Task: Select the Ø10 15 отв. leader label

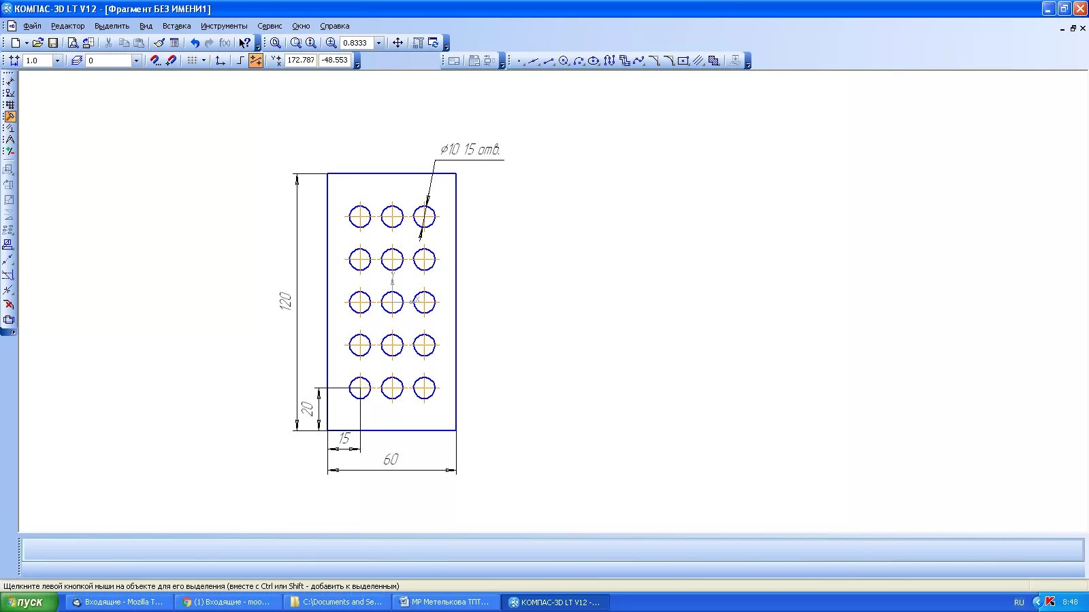Action: click(x=470, y=150)
